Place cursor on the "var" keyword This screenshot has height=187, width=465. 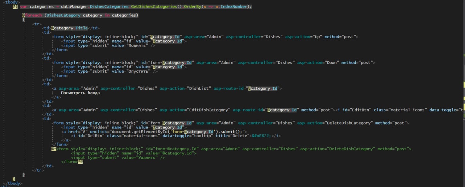[23, 7]
